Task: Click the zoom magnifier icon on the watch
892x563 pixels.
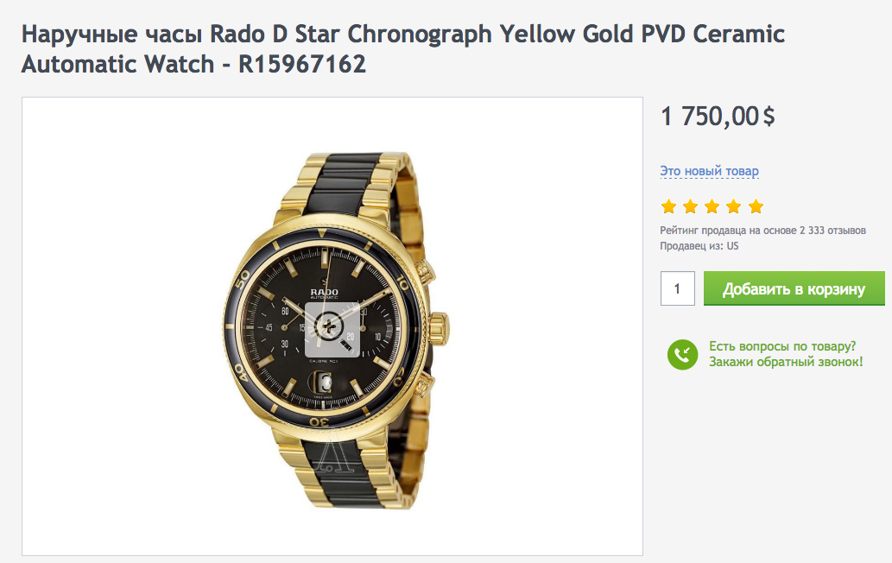Action: 332,327
